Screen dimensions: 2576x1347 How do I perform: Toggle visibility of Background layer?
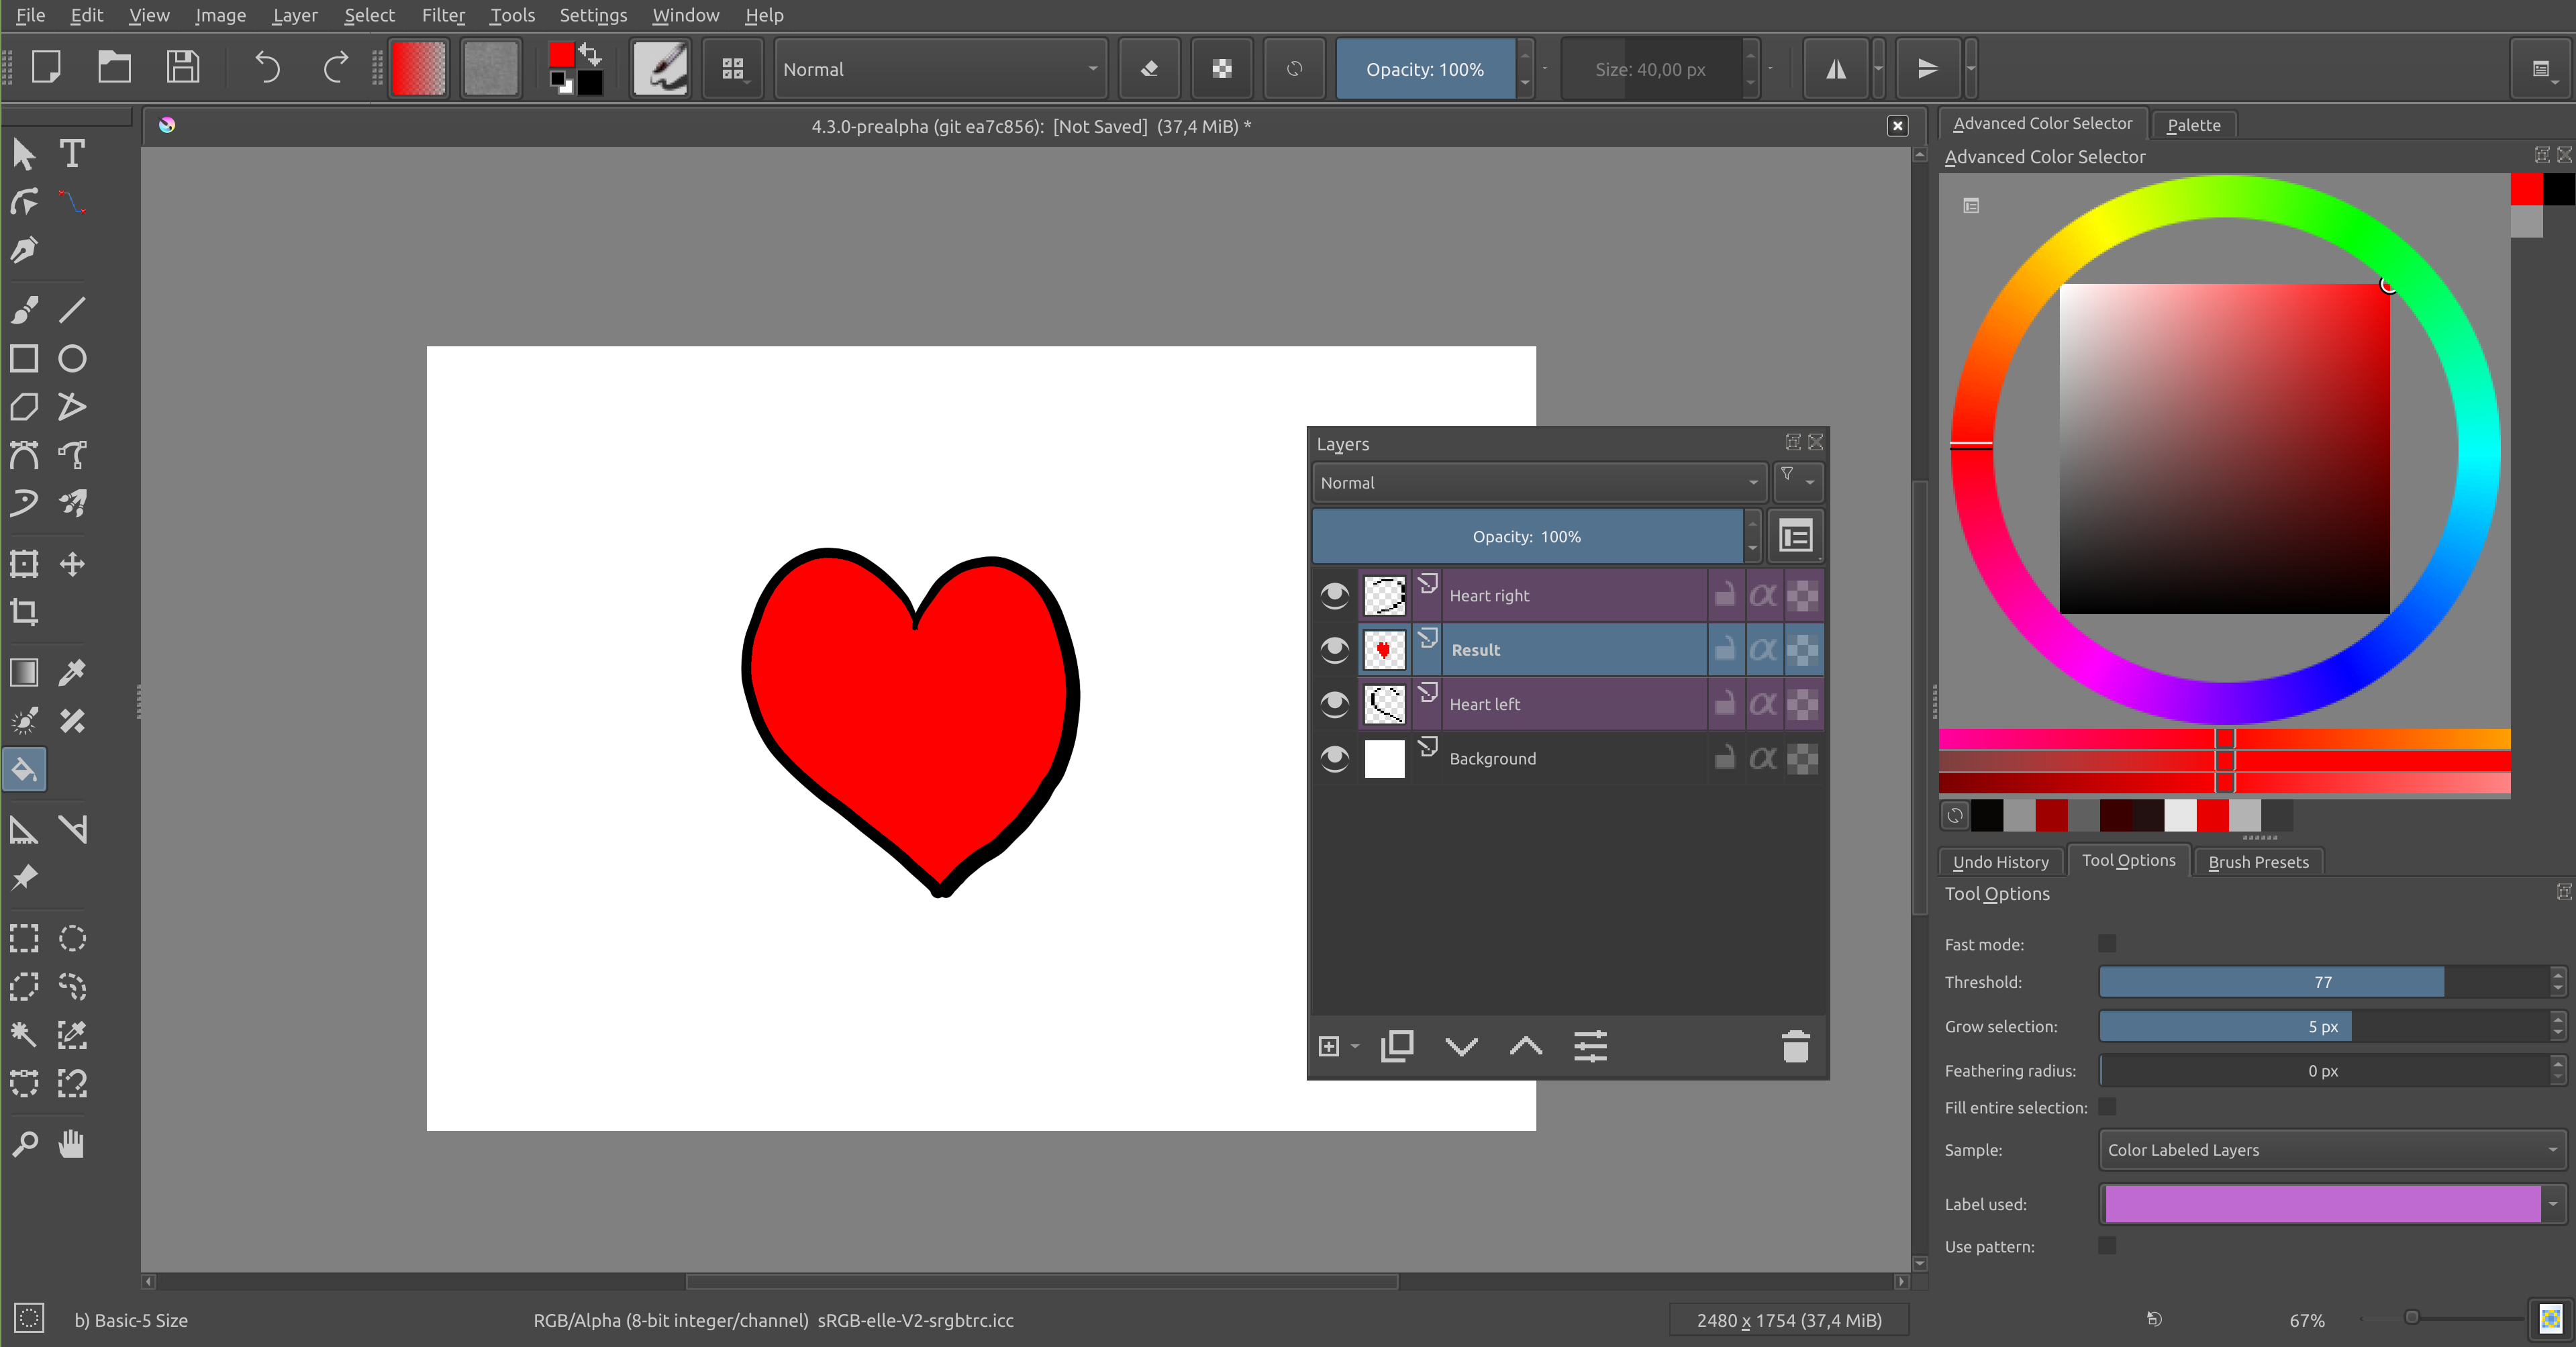[x=1334, y=758]
